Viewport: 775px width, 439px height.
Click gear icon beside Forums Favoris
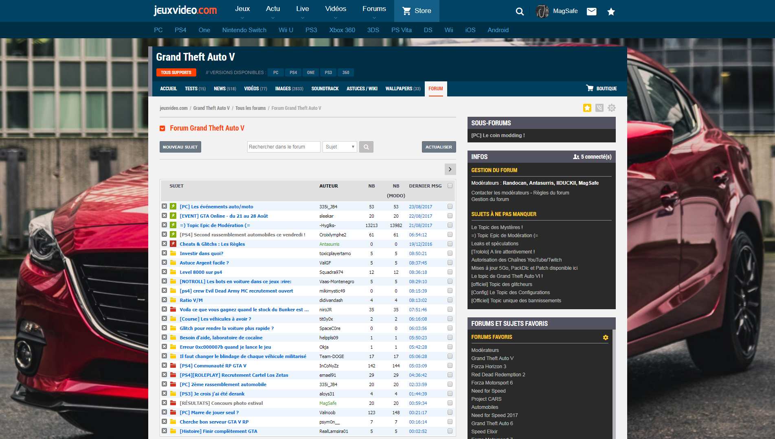click(x=606, y=337)
